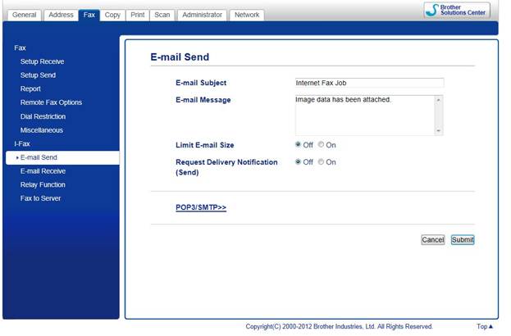Open the Brother Solutions Center logo link
The width and height of the screenshot is (511, 336).
457,10
